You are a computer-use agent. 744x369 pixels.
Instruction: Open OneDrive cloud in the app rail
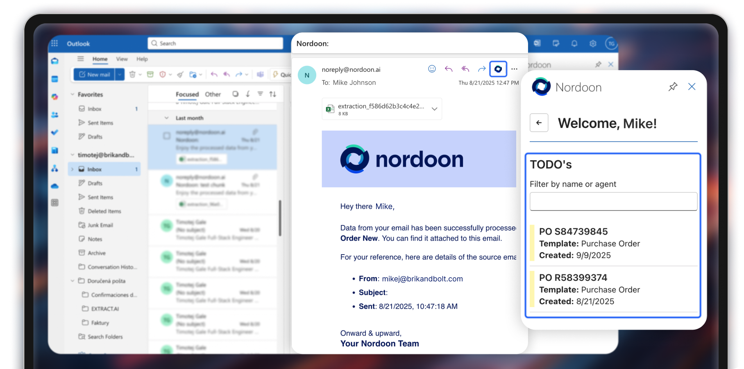pos(54,186)
